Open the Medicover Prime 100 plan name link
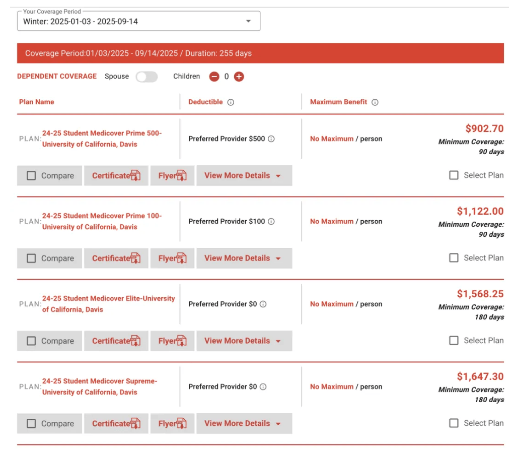Screen dimensions: 514x451 [102, 222]
